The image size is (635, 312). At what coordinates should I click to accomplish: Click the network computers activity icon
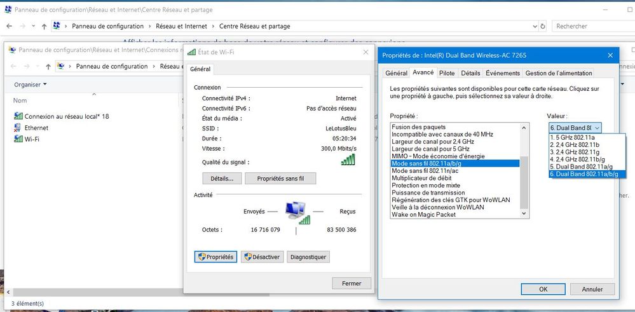(x=296, y=212)
